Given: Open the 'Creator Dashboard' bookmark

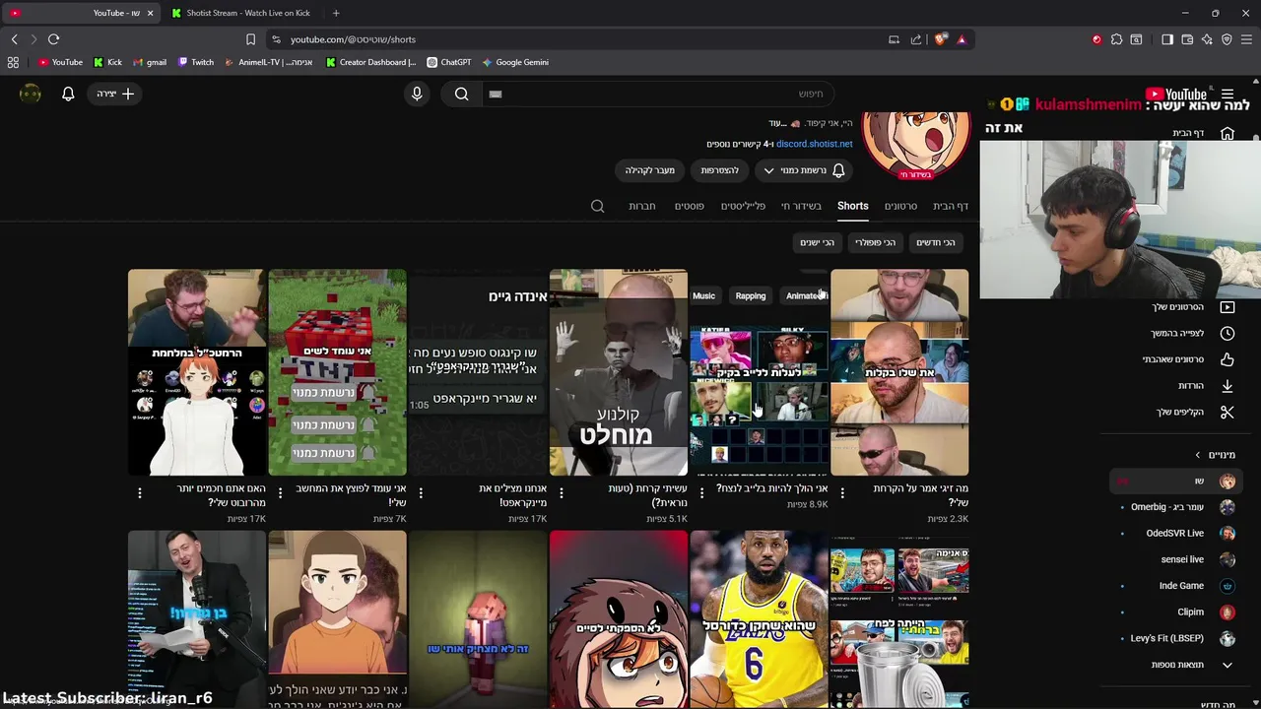Looking at the screenshot, I should (x=370, y=62).
